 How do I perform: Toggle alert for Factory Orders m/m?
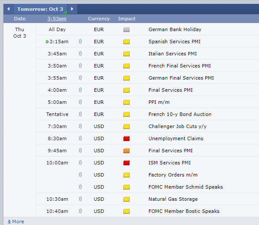pos(80,175)
